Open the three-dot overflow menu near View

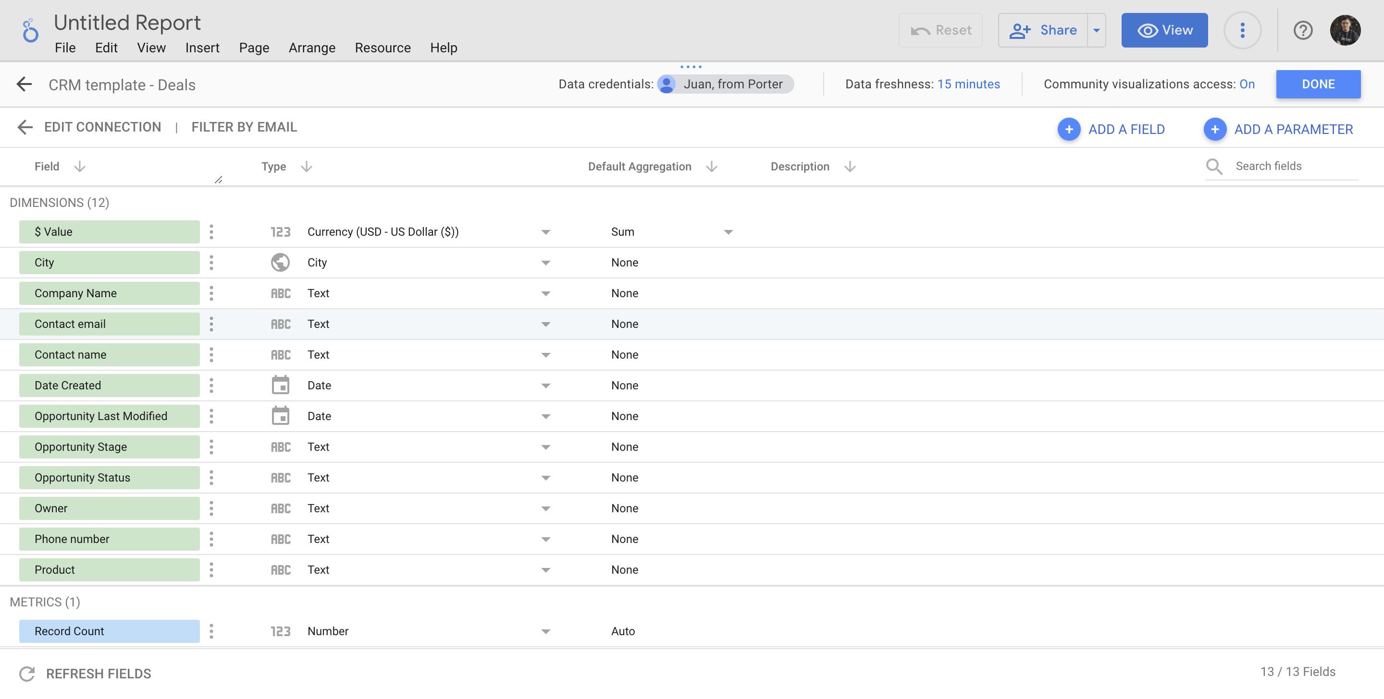(1242, 30)
